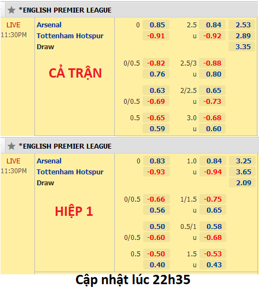
Task: Star the full-match Premier League section
Action: pos(11,10)
